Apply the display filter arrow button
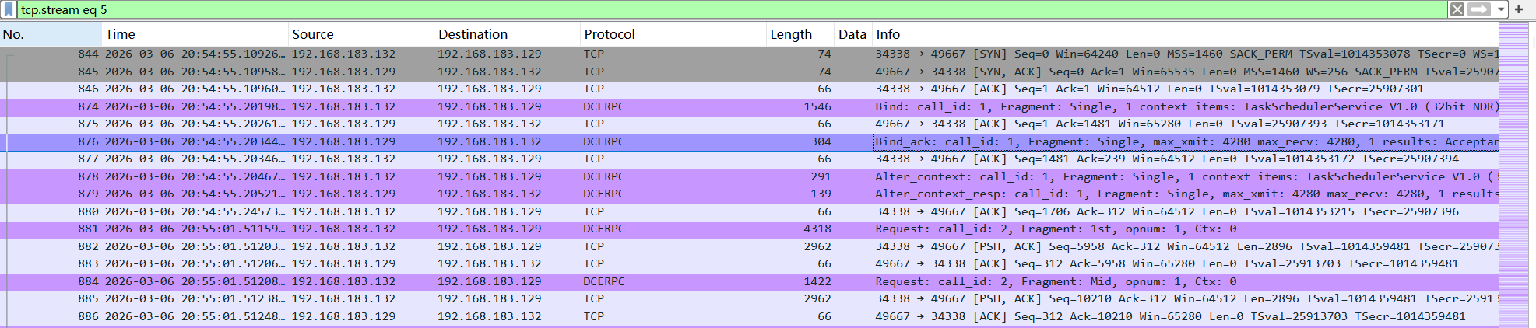This screenshot has width=1536, height=328. (1479, 9)
